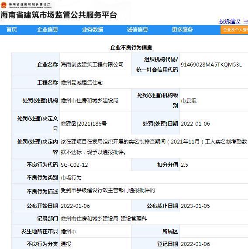
Task: Select the 市场行为 category value
Action: [71, 178]
